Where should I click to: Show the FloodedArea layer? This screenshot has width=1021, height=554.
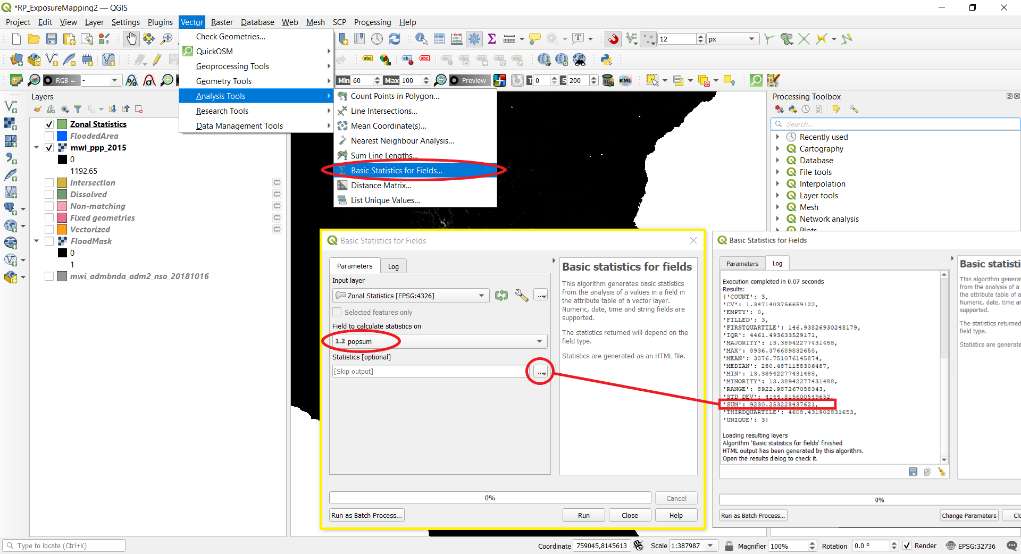click(x=48, y=136)
